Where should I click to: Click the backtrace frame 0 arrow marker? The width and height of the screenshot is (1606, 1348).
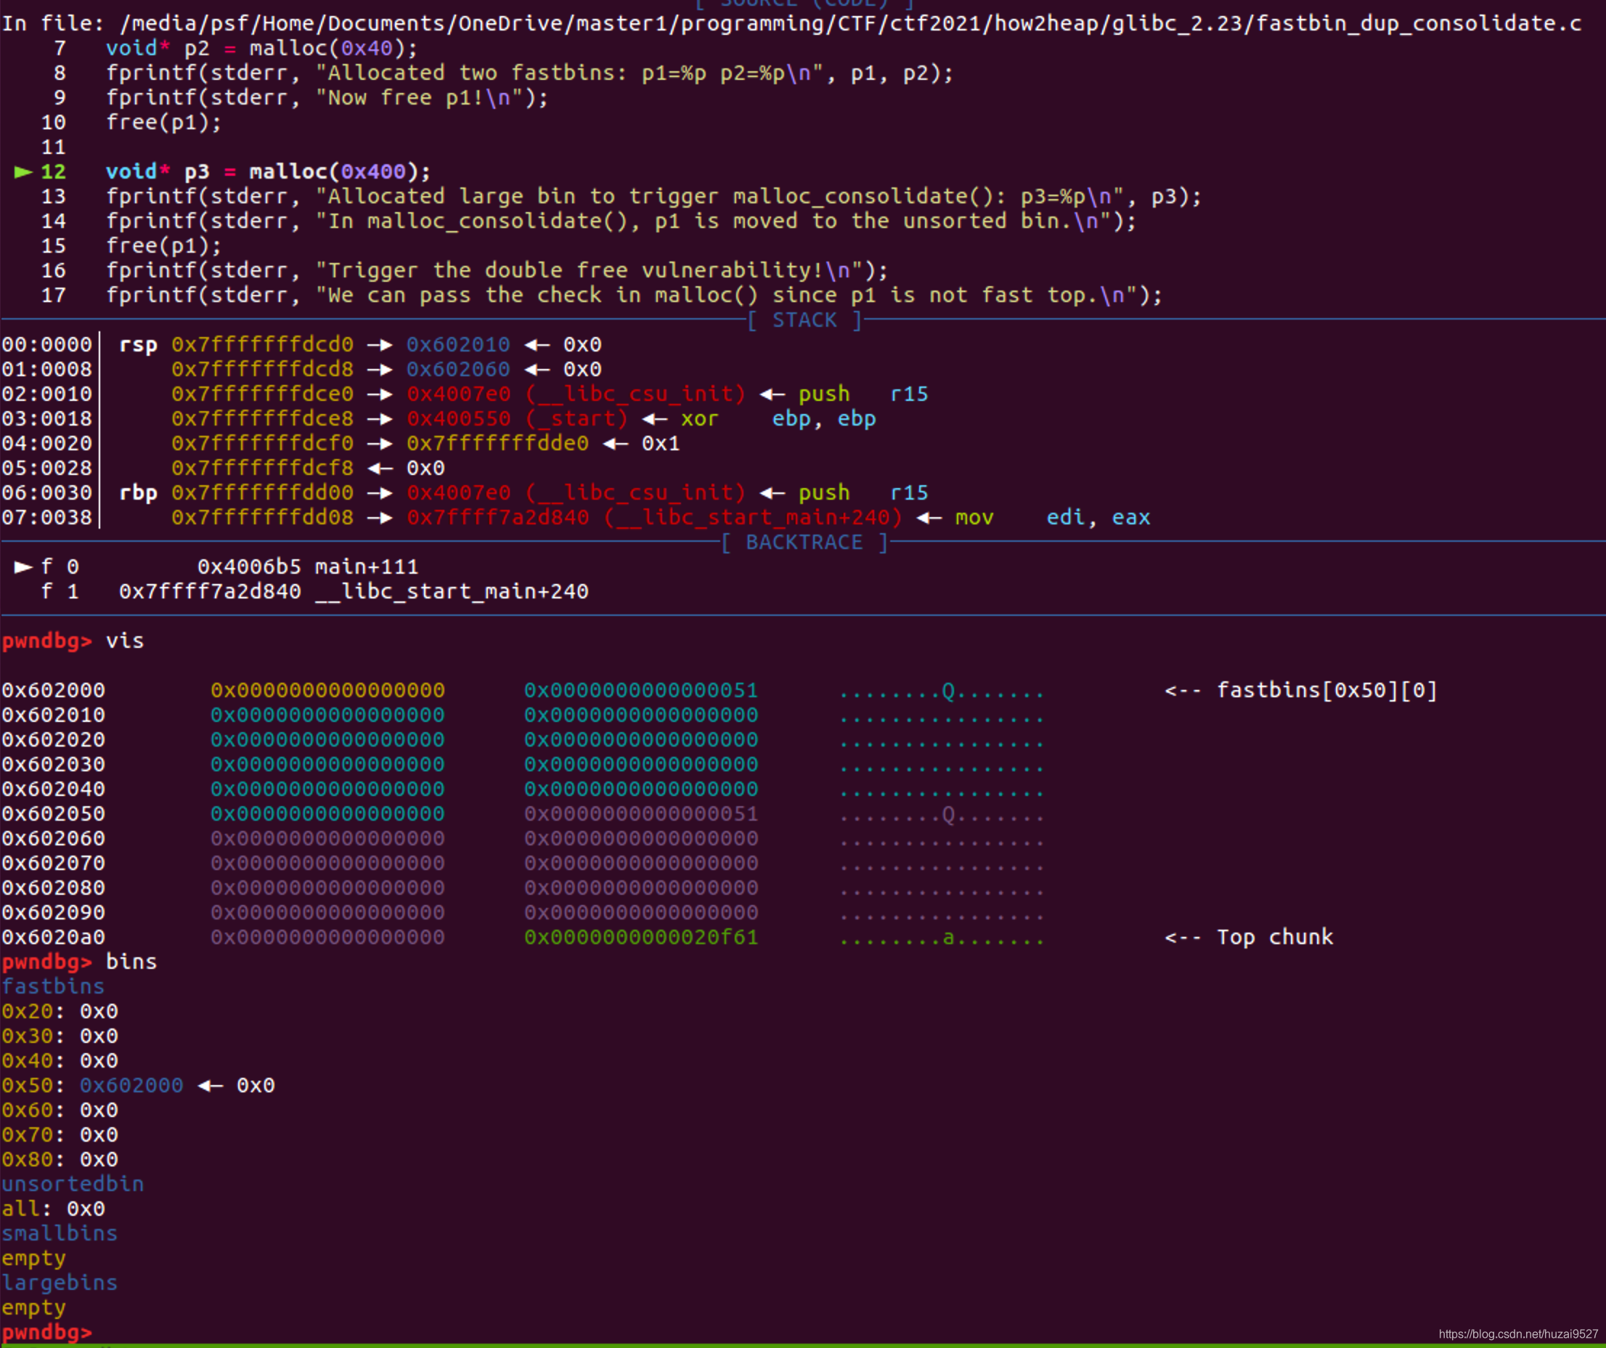[24, 567]
